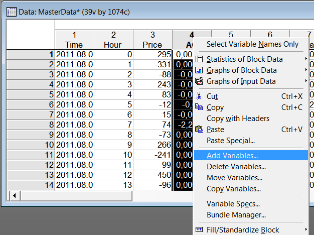This screenshot has width=314, height=235.
Task: Click the MasterData spreadsheet window icon
Action: coord(11,12)
